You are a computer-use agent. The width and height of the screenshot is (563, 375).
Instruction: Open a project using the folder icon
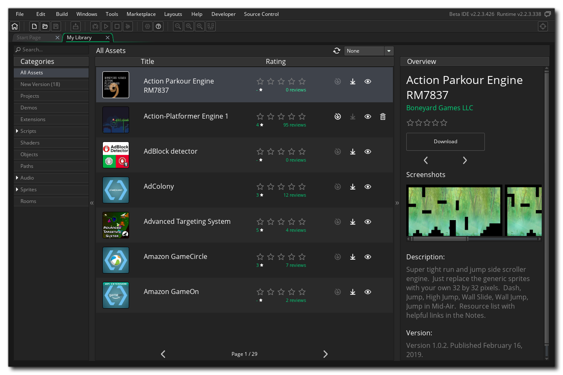[x=45, y=26]
